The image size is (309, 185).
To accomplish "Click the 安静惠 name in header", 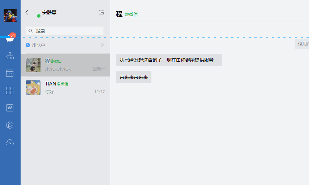I will pyautogui.click(x=49, y=12).
